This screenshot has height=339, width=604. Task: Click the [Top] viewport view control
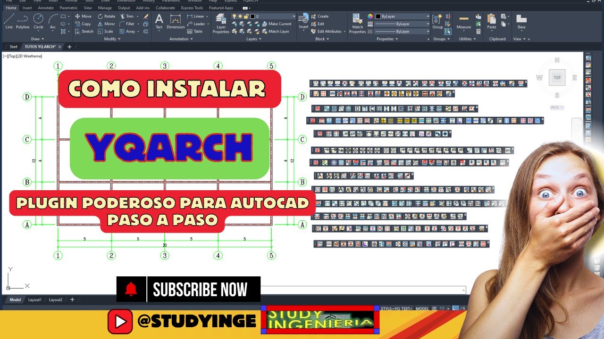(x=13, y=56)
